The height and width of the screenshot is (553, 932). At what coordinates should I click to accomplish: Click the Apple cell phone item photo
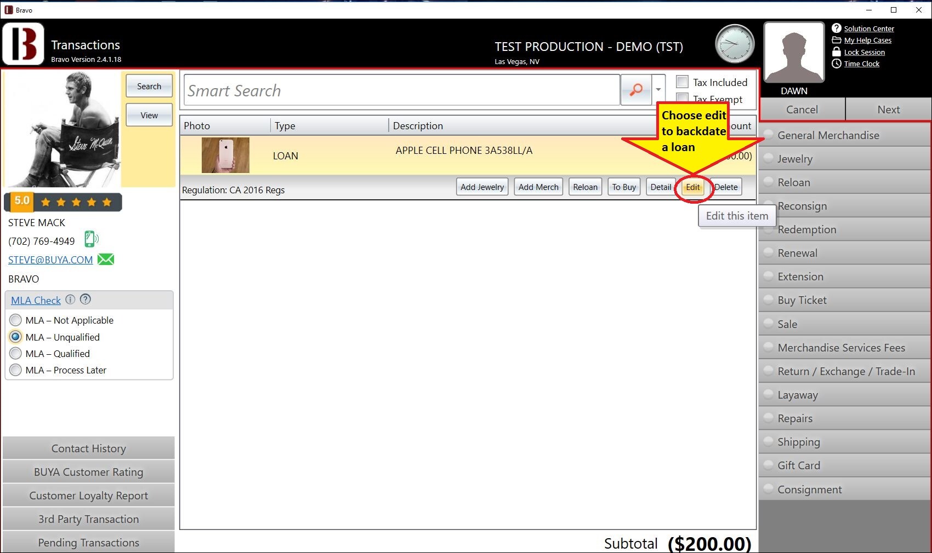click(x=225, y=155)
